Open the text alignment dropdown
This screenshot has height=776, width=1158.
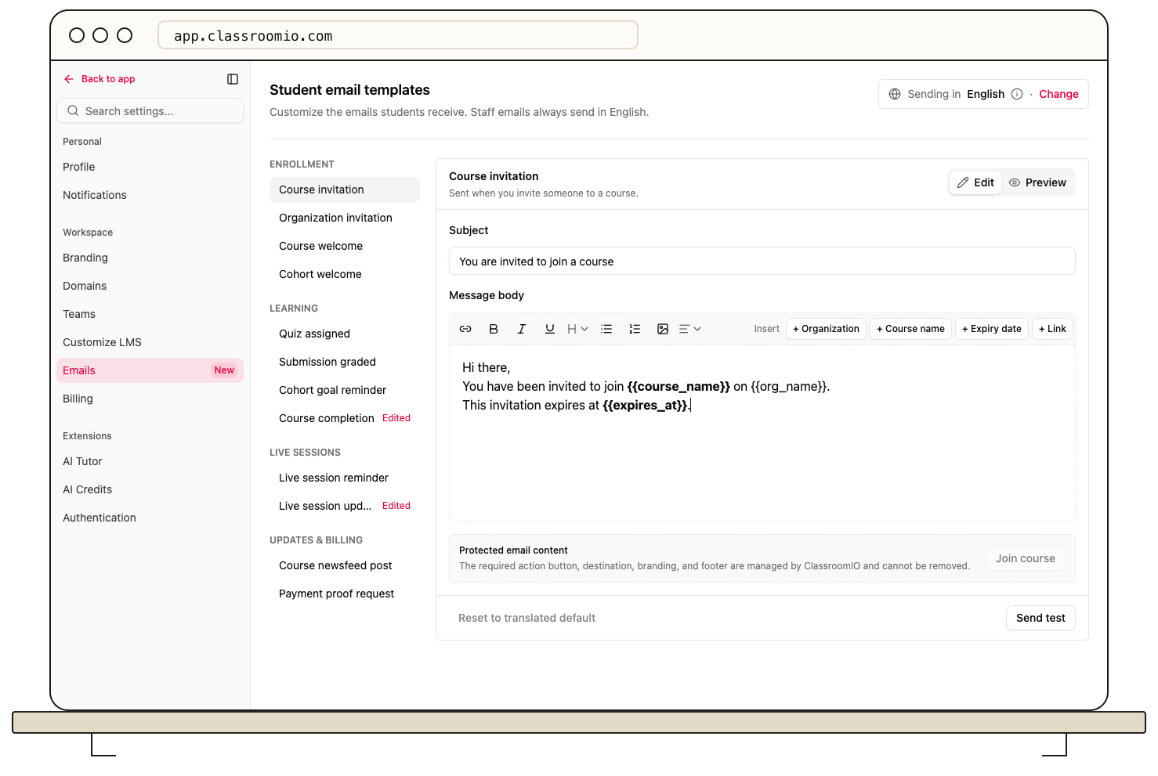[690, 329]
